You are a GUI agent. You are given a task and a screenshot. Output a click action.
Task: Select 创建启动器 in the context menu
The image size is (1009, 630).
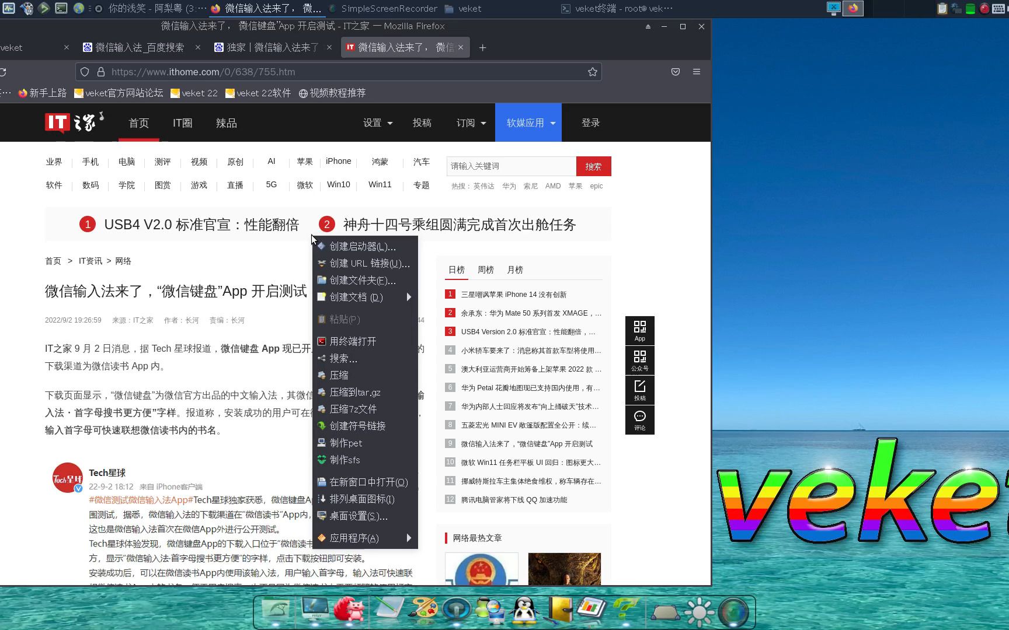click(365, 246)
